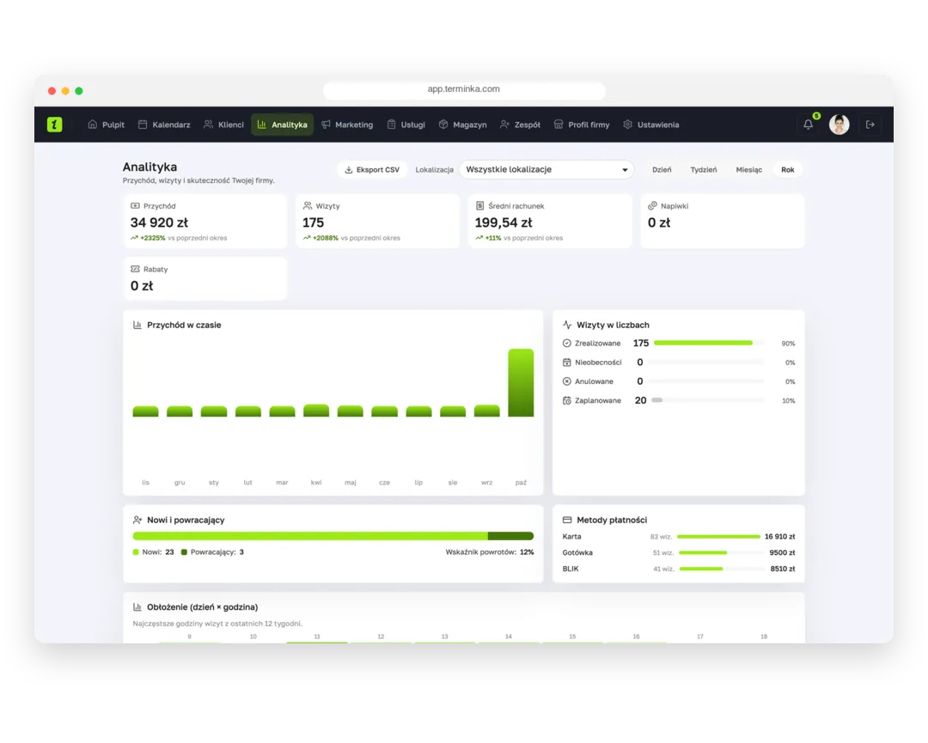Screen dimensions: 928x743
Task: Click the Anulowane cross icon
Action: 566,381
